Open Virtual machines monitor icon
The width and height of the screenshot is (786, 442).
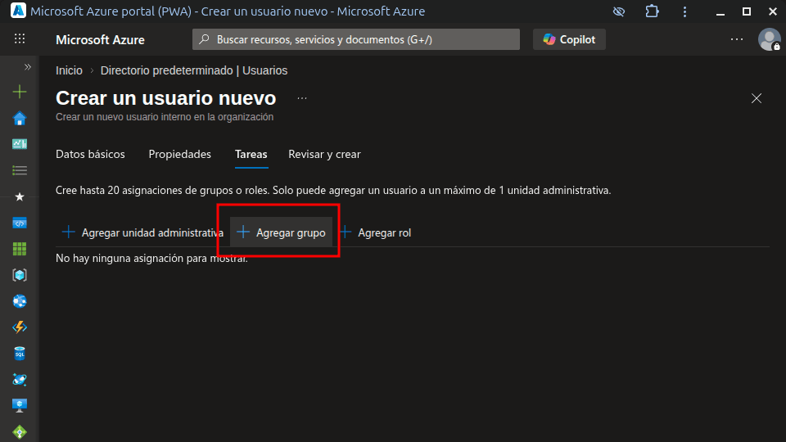pos(20,405)
